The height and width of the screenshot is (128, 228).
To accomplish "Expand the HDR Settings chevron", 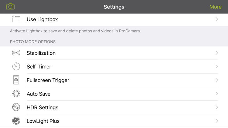I will pos(217,107).
